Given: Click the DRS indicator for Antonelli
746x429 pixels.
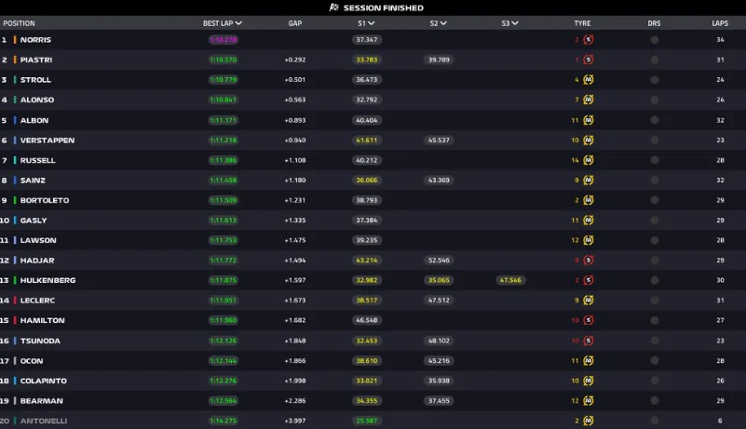Looking at the screenshot, I should tap(655, 421).
